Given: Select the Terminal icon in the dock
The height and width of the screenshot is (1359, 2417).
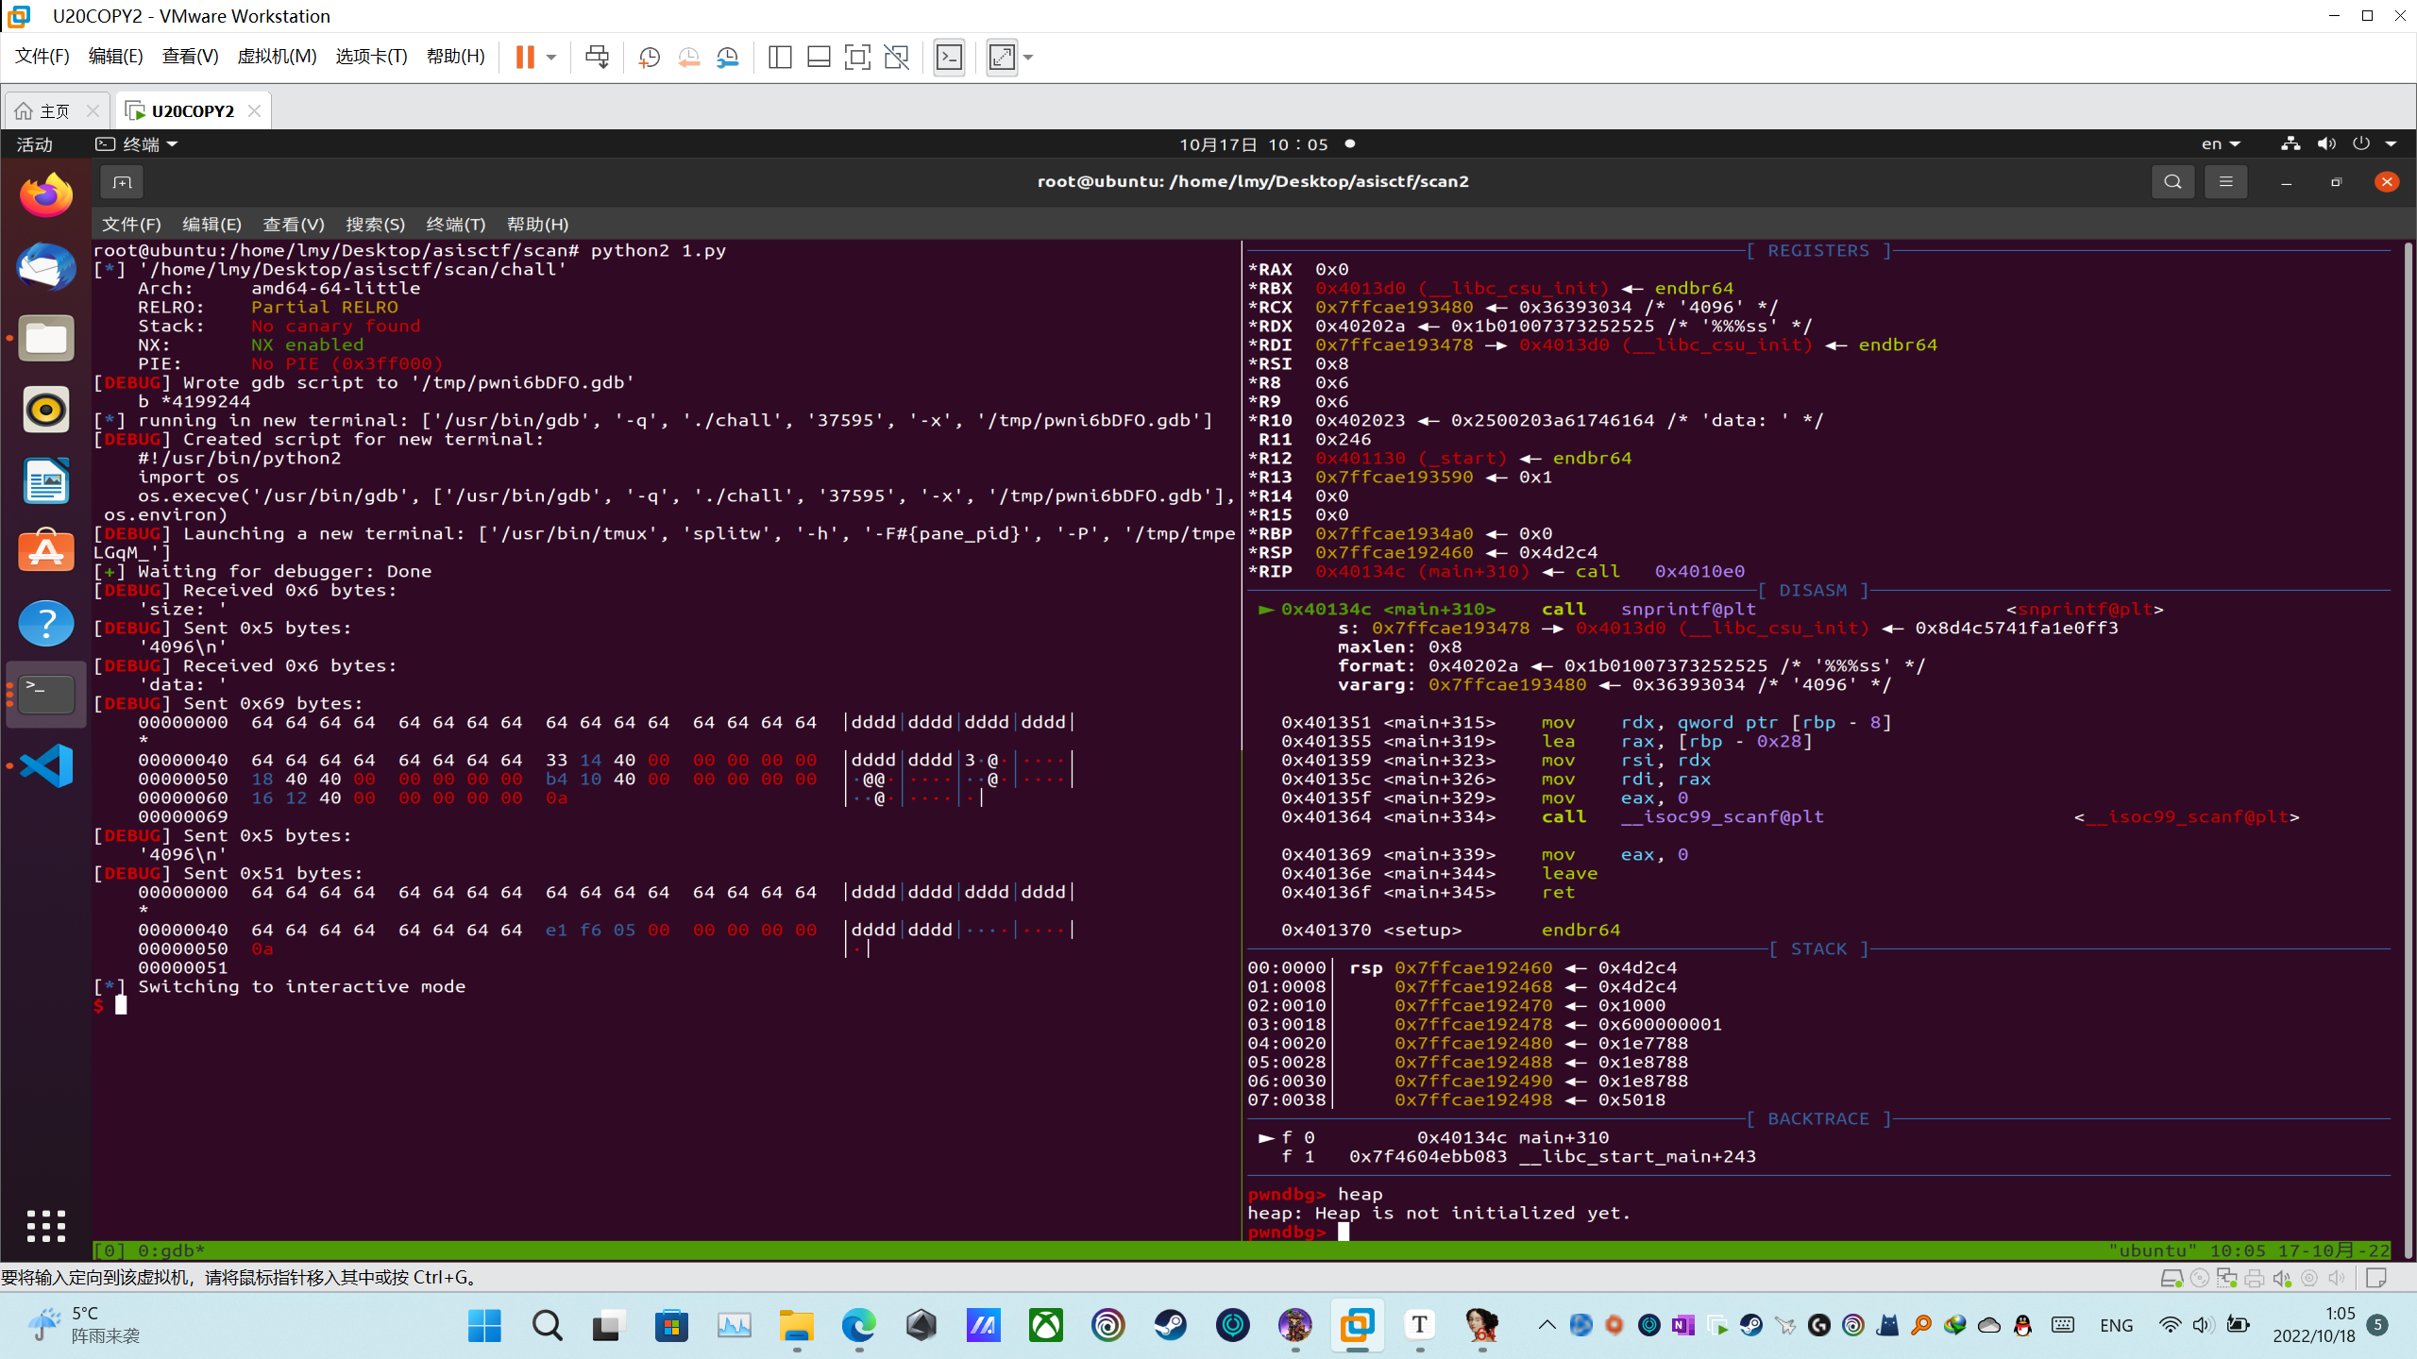Looking at the screenshot, I should pyautogui.click(x=45, y=696).
